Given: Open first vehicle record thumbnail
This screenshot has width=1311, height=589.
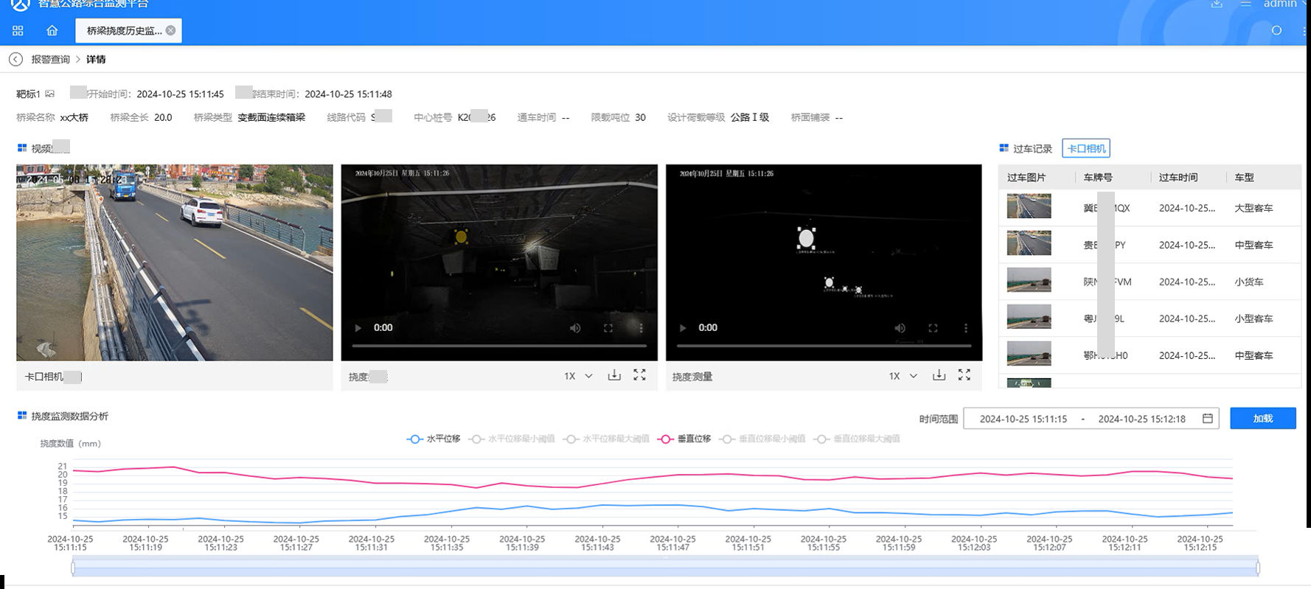Looking at the screenshot, I should [x=1029, y=206].
